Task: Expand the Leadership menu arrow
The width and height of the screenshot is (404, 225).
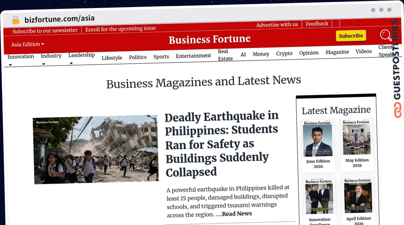Action: 71,63
